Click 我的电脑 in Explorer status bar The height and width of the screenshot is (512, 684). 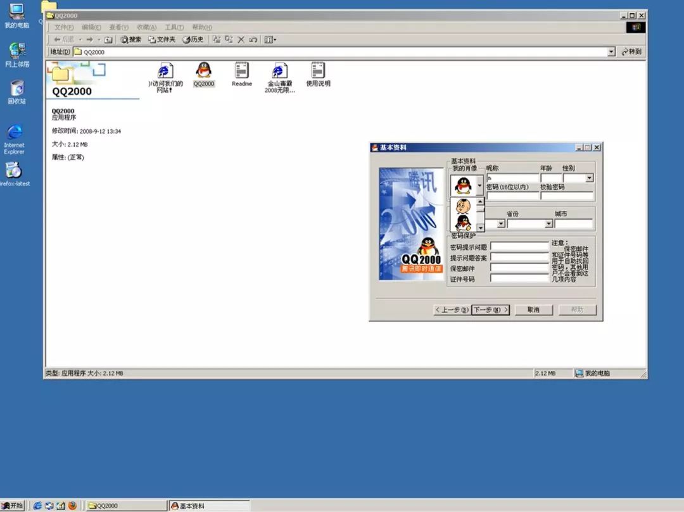(x=592, y=373)
